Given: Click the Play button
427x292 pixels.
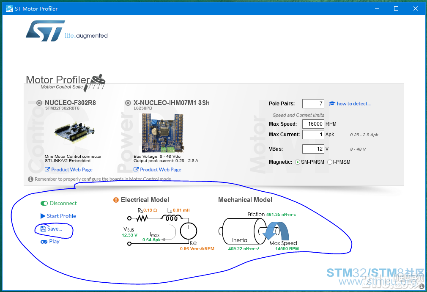Looking at the screenshot, I should tap(50, 242).
